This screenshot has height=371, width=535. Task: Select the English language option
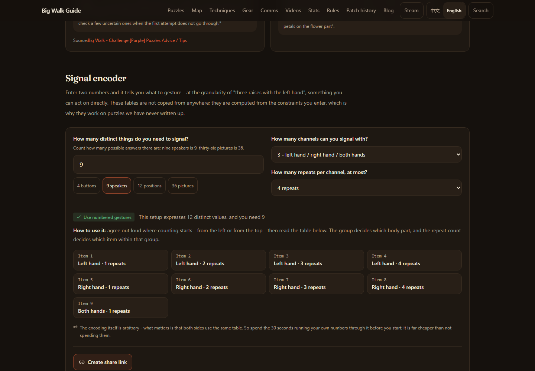click(x=454, y=10)
